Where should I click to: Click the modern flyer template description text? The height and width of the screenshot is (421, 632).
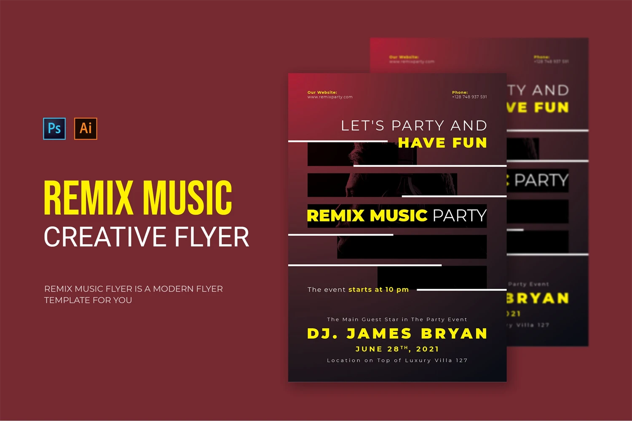[133, 294]
